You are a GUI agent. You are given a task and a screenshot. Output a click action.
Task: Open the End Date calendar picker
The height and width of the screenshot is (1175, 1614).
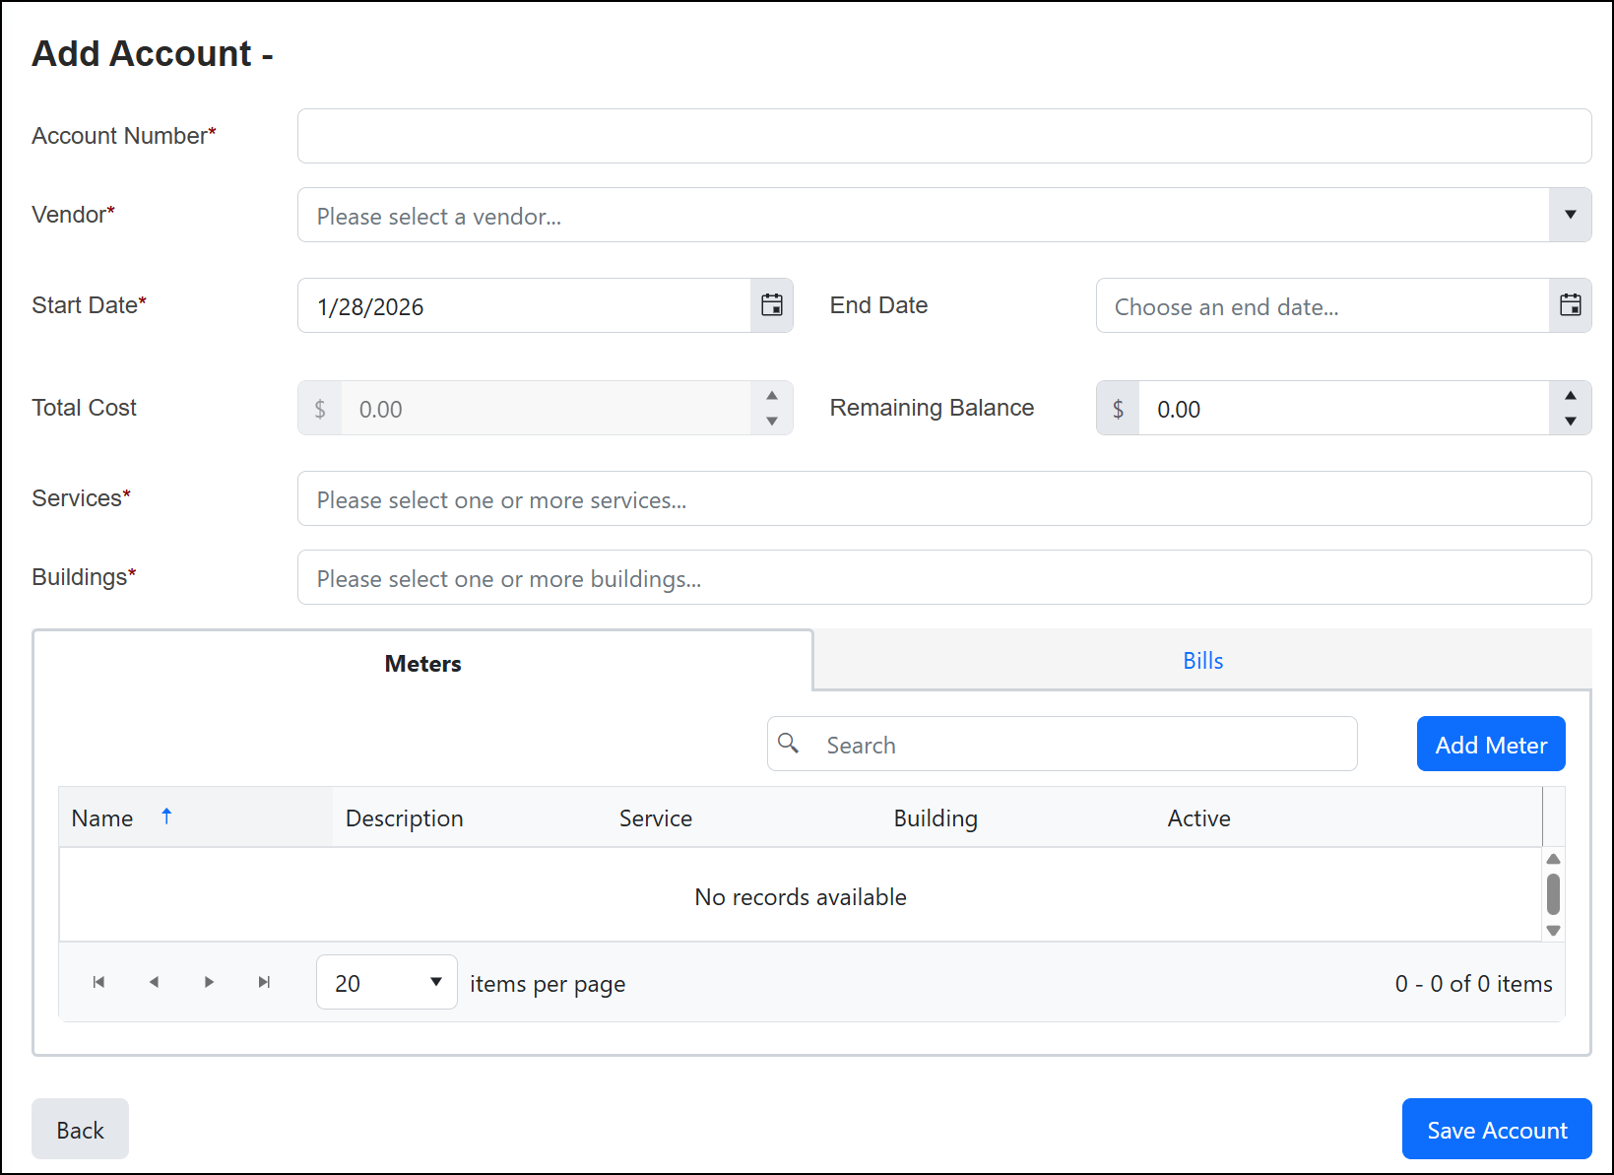pos(1570,305)
